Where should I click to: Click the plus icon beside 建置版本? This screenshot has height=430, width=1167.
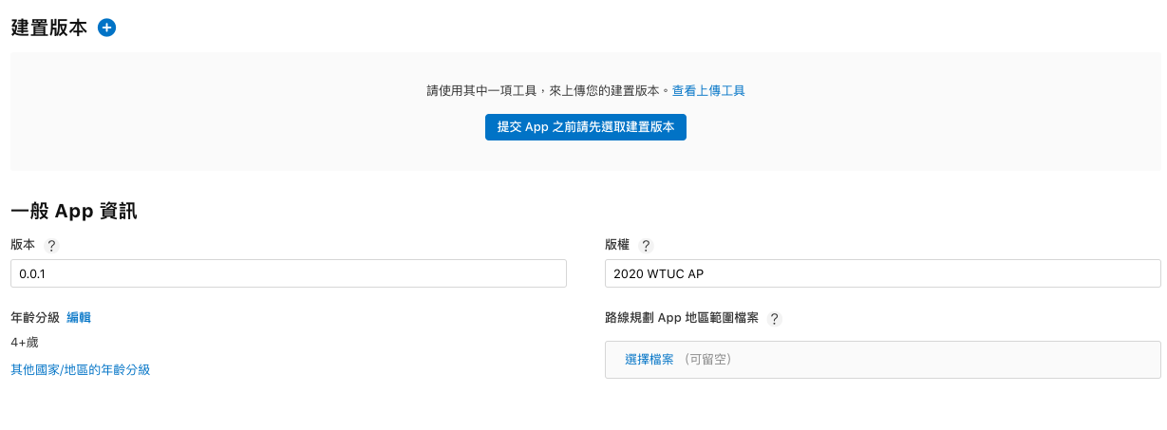(107, 28)
